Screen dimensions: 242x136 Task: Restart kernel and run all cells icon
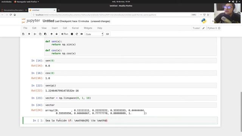click(82, 34)
